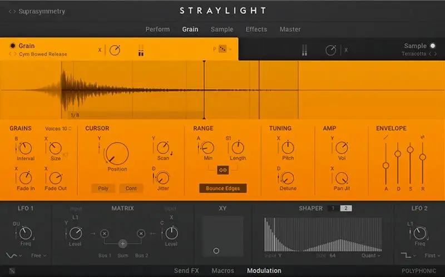Toggle the Poly cursor mode
This screenshot has width=445, height=277.
tap(103, 189)
